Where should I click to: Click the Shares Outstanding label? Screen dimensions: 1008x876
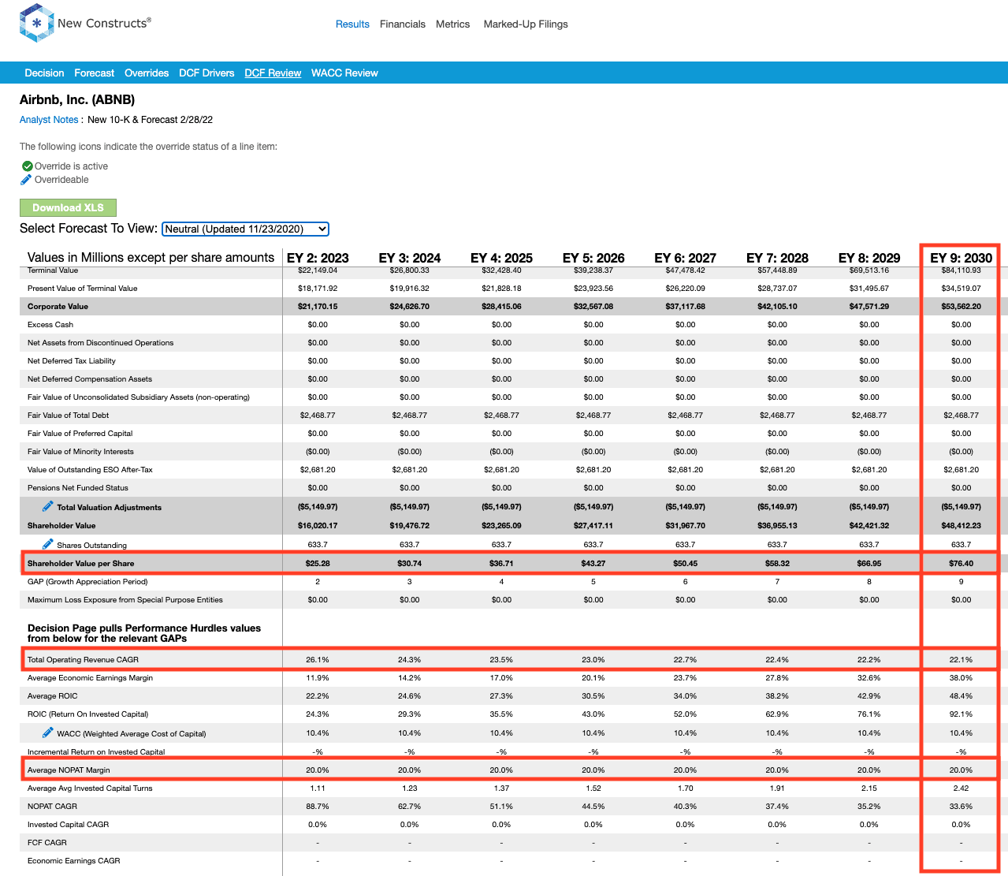pos(91,546)
